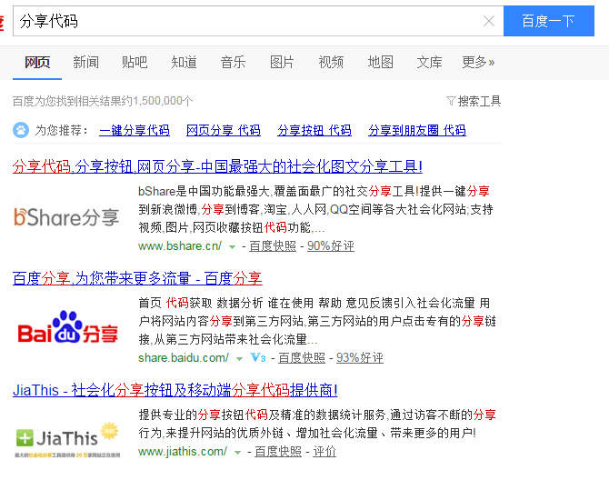The height and width of the screenshot is (480, 609).
Task: Switch to the 新闻 tab
Action: point(86,62)
